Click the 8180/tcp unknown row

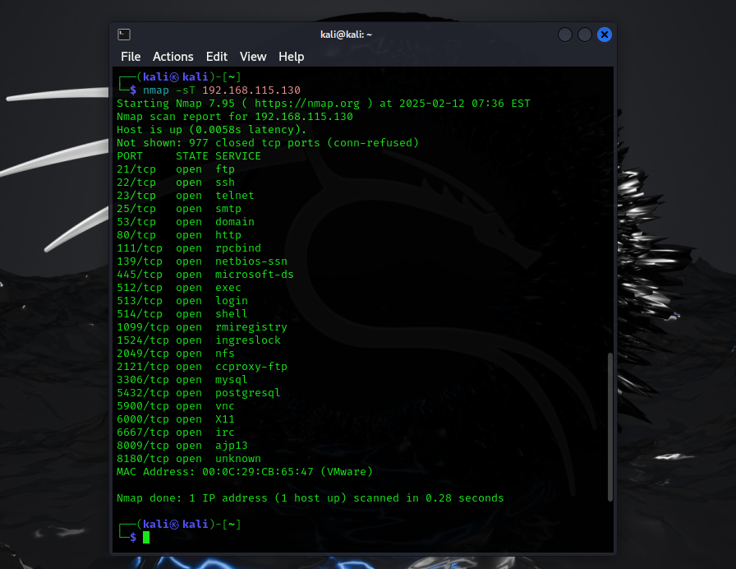(x=189, y=459)
